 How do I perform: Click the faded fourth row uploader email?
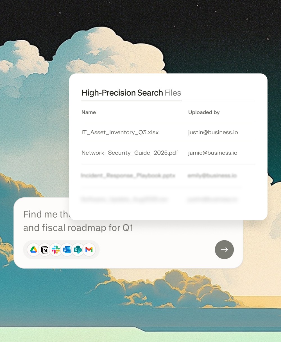(x=212, y=199)
